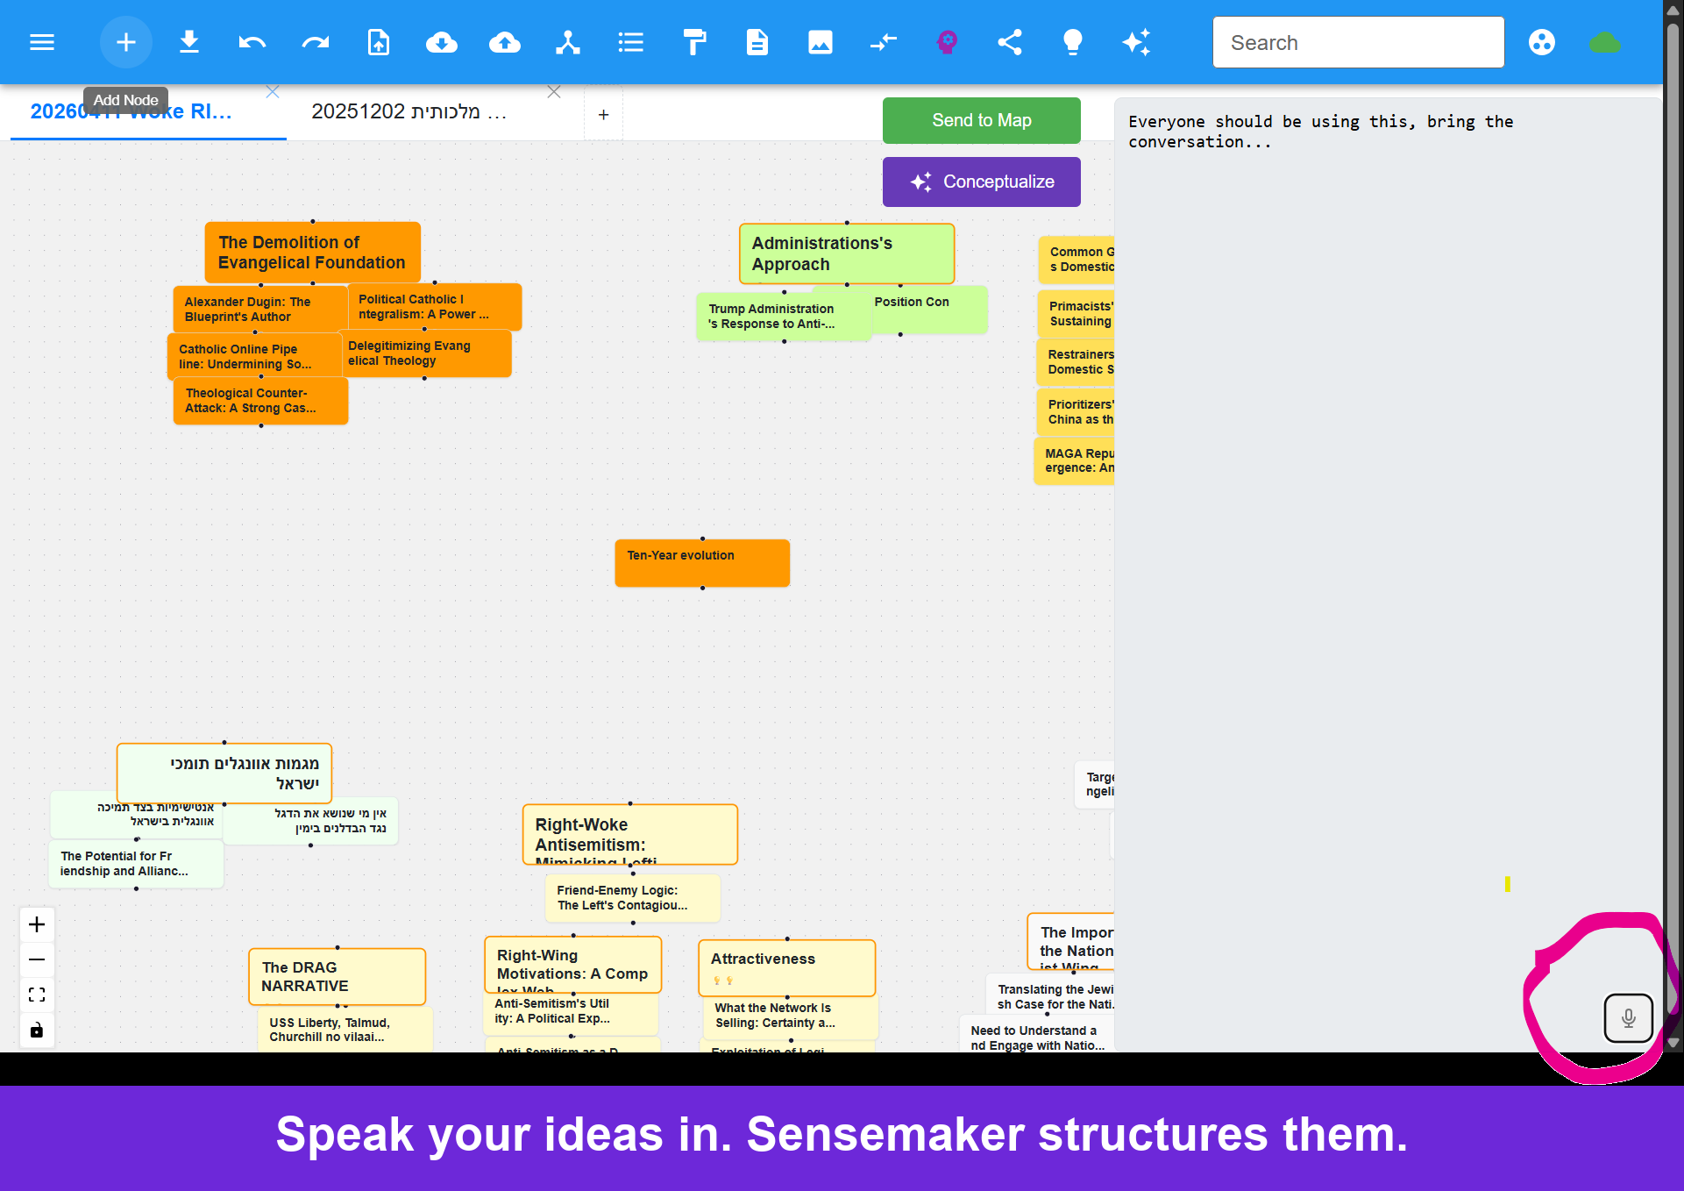This screenshot has width=1684, height=1191.
Task: Toggle the canvas interactivity lock
Action: coord(37,1030)
